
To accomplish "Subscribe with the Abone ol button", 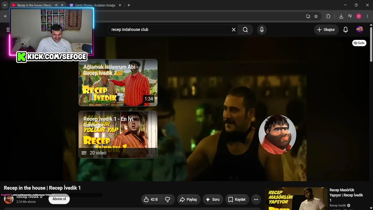I will pos(59,199).
